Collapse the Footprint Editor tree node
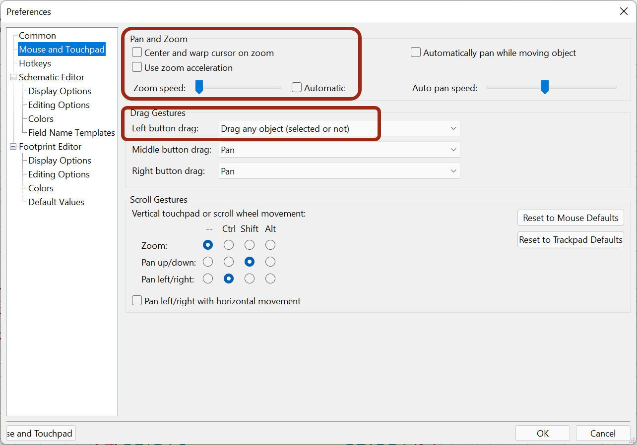Image resolution: width=637 pixels, height=445 pixels. (13, 147)
